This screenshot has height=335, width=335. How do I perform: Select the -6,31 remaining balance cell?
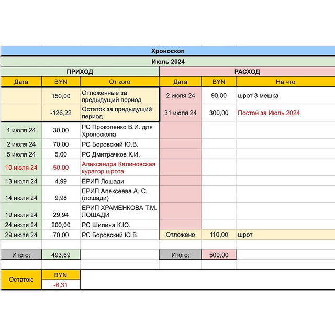pyautogui.click(x=61, y=285)
